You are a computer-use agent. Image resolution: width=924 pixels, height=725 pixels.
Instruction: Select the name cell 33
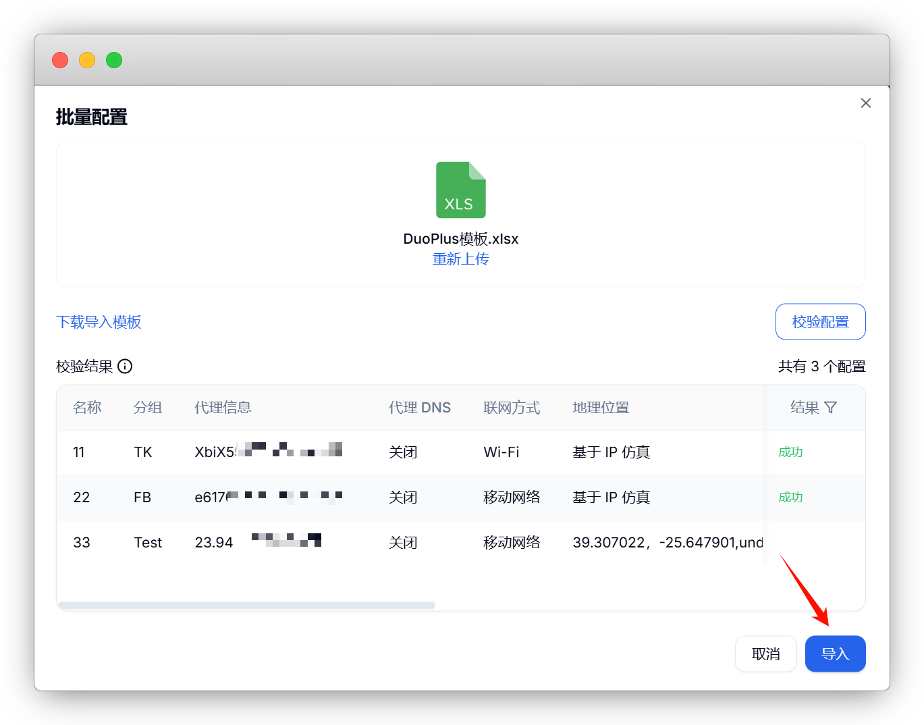(x=82, y=543)
